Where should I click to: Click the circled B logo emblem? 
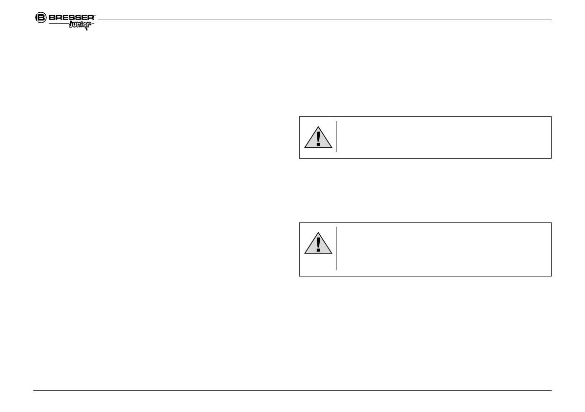41,18
